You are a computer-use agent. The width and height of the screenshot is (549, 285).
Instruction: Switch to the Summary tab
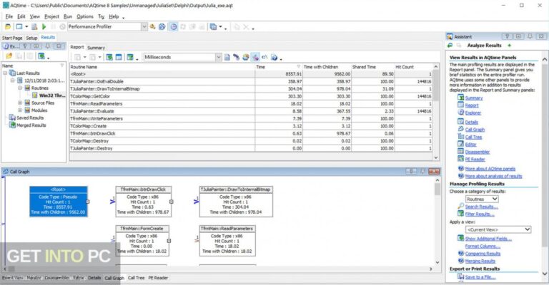[96, 48]
